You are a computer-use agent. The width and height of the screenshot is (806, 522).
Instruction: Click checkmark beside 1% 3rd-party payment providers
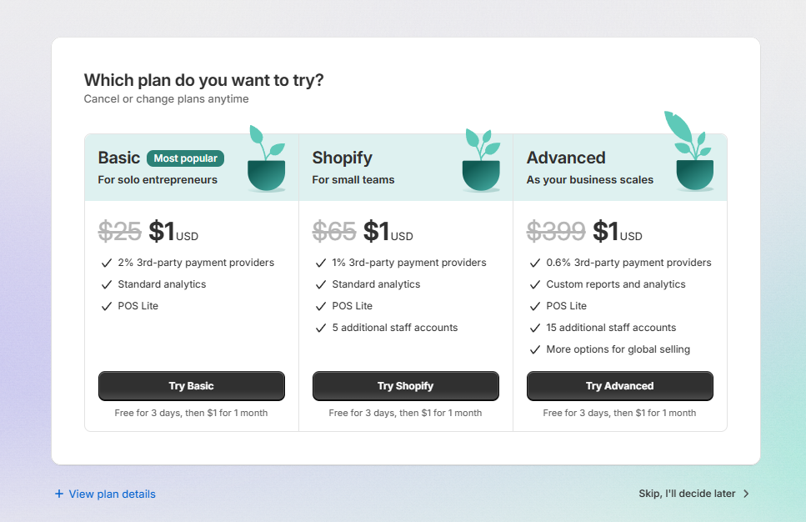tap(321, 263)
